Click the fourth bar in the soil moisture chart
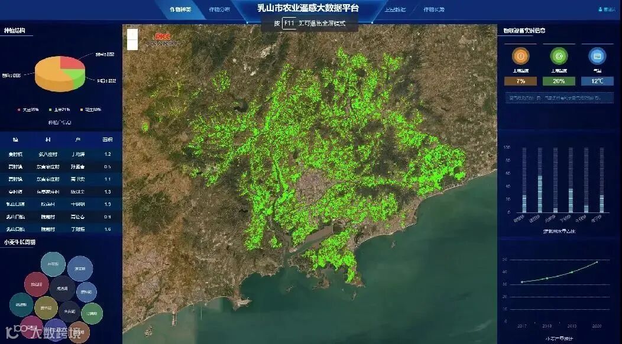622x344 pixels. pos(571,180)
